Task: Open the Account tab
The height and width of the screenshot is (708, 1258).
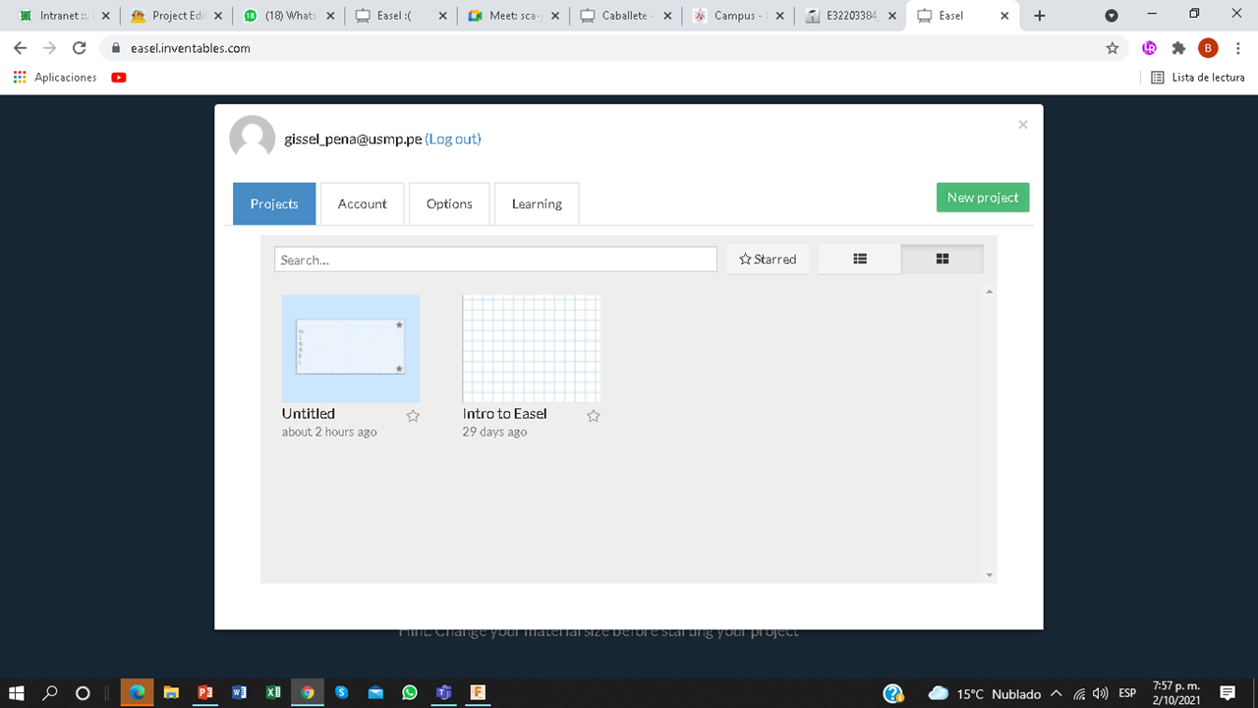Action: pos(363,204)
